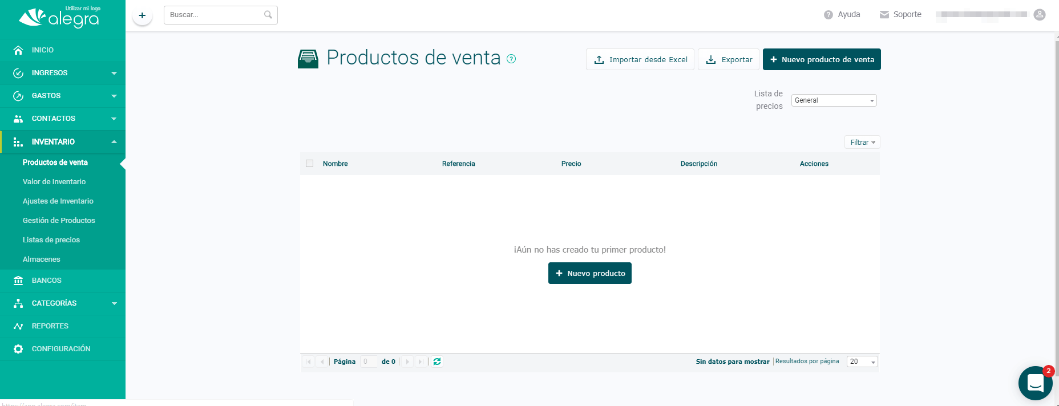
Task: Open Valor de Inventario submenu item
Action: pyautogui.click(x=54, y=182)
